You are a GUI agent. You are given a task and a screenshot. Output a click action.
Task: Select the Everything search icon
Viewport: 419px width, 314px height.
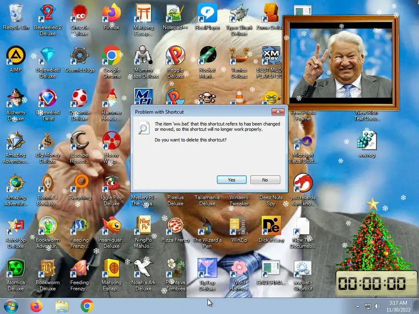80,187
